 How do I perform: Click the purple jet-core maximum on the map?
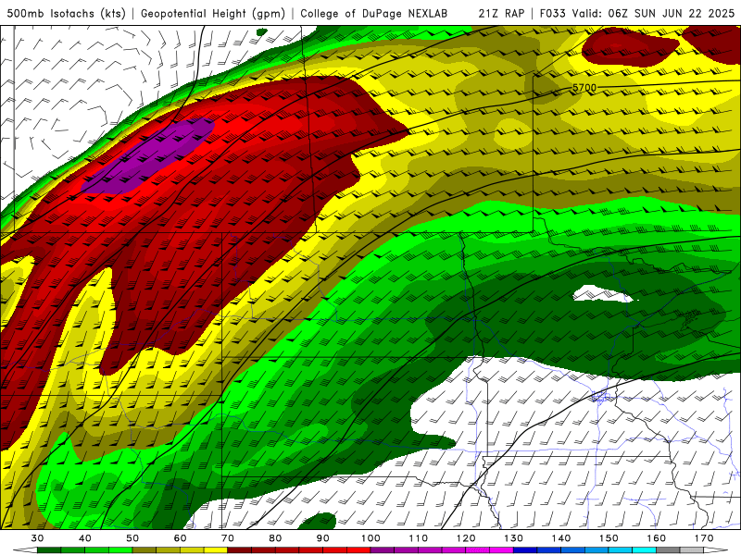pyautogui.click(x=148, y=156)
